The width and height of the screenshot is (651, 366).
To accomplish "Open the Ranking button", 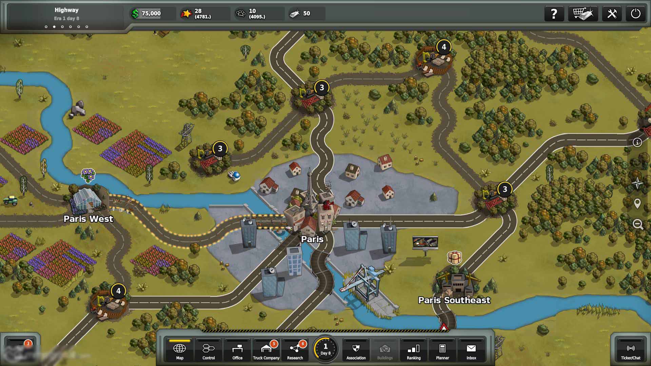I will (x=414, y=351).
